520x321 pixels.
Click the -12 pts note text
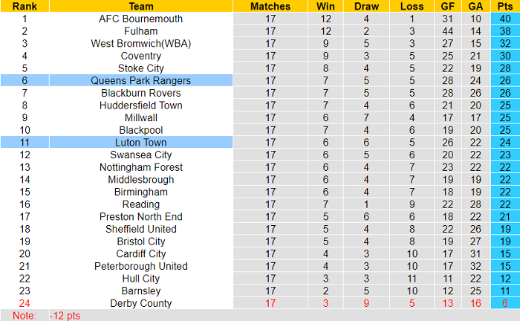[66, 316]
